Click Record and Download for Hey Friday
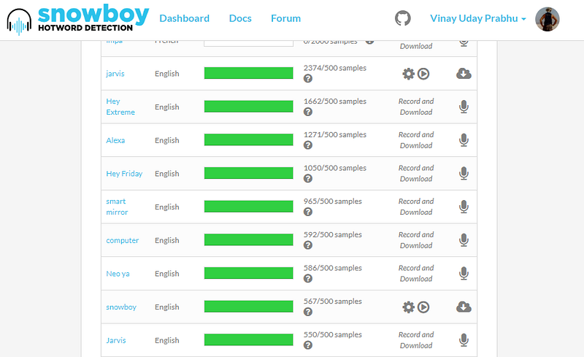Screen dimensions: 584x357 point(416,173)
